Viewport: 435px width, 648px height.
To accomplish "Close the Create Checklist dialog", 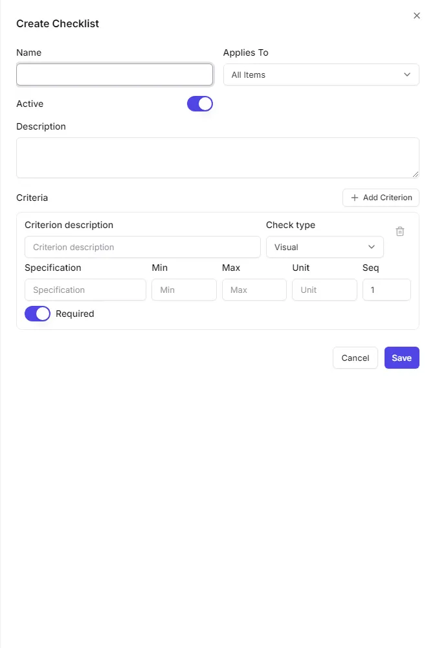I will (x=416, y=16).
